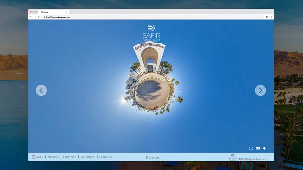Click the SAFIR dahab egypt logo at top
Image resolution: width=303 pixels, height=170 pixels.
coord(151,33)
